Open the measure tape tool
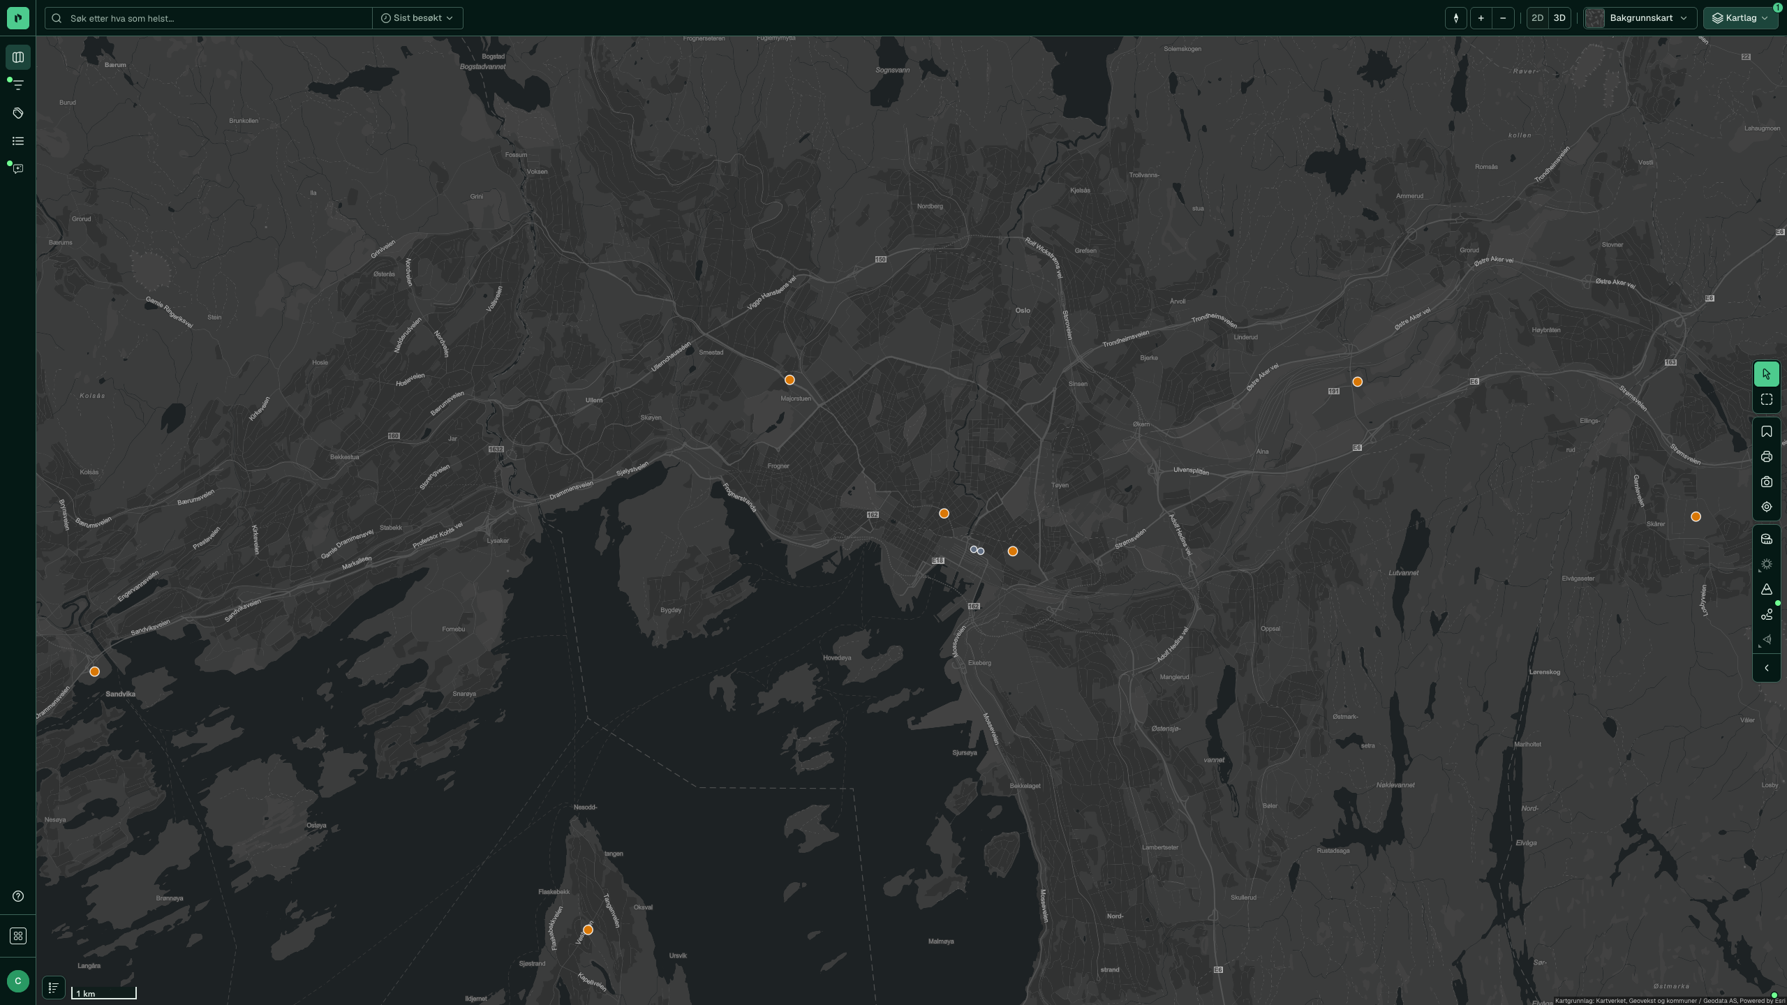This screenshot has width=1787, height=1005. pyautogui.click(x=1767, y=539)
